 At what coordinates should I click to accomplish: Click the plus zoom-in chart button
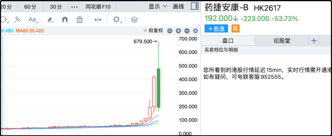pos(178,31)
